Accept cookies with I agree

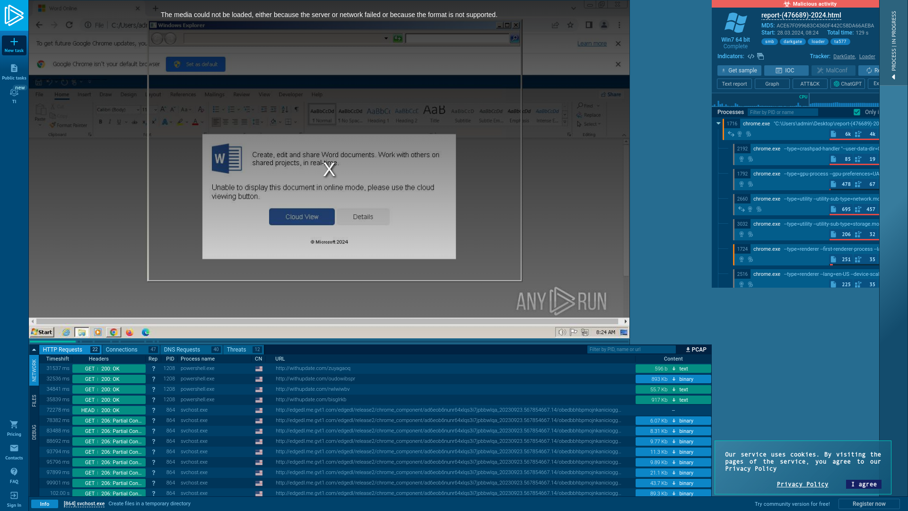[864, 484]
